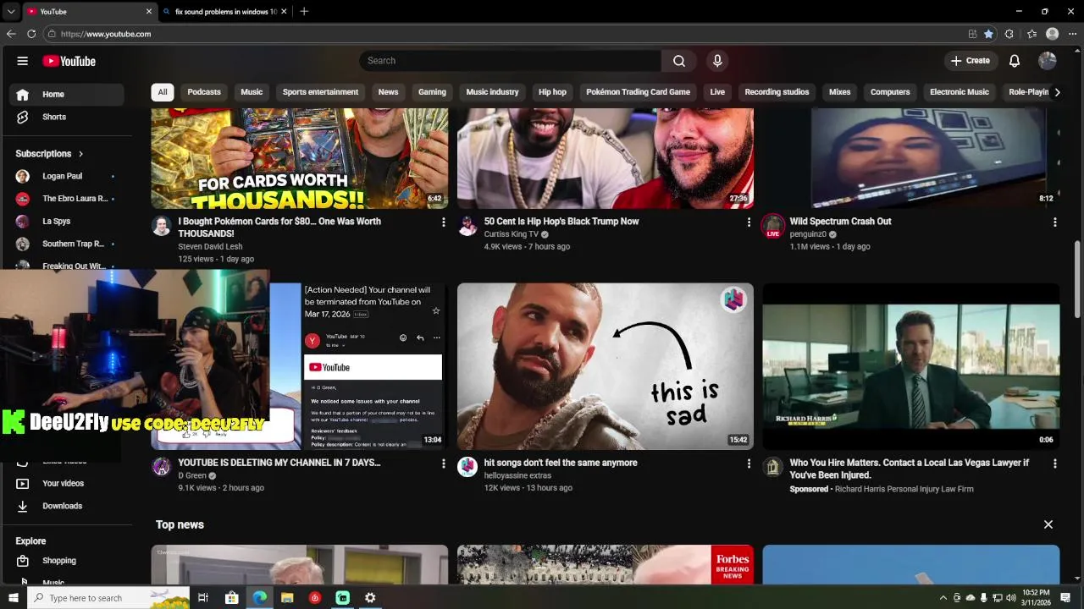
Task: Open a new browser tab
Action: point(304,12)
